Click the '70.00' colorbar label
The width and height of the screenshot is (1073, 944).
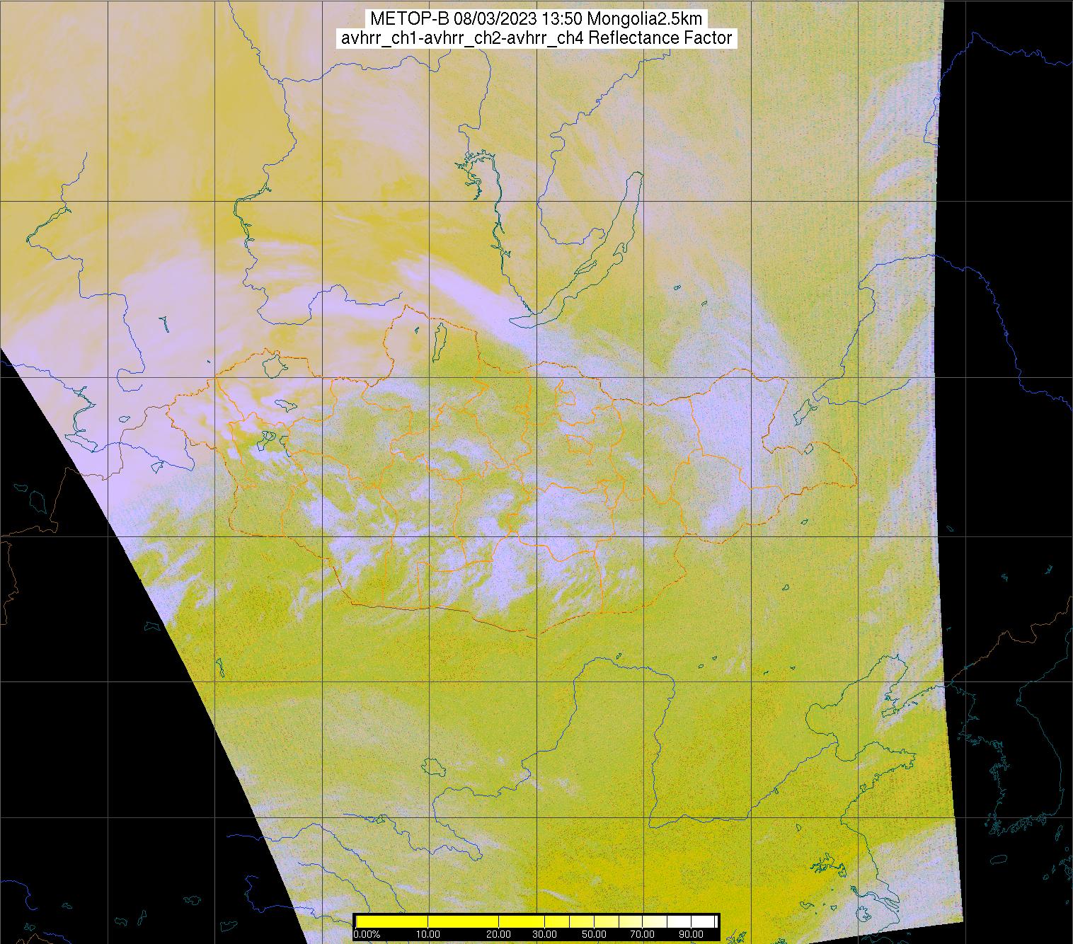click(x=641, y=935)
